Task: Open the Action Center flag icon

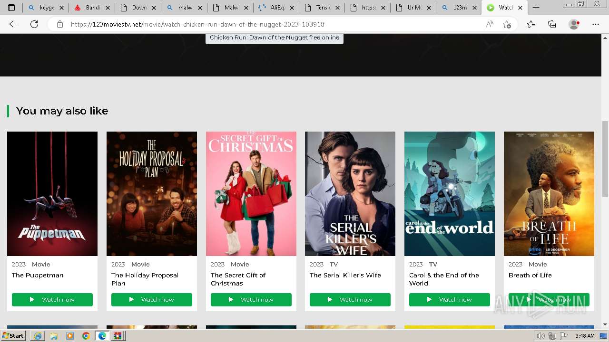Action: point(564,336)
